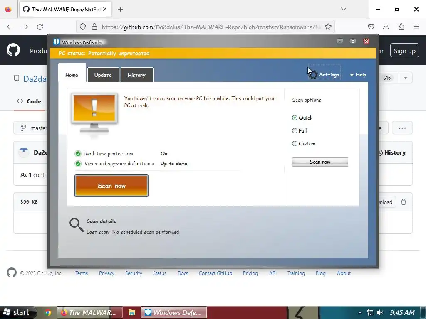Click the site padlock icon
Screen dimensions: 426x319
(94, 27)
